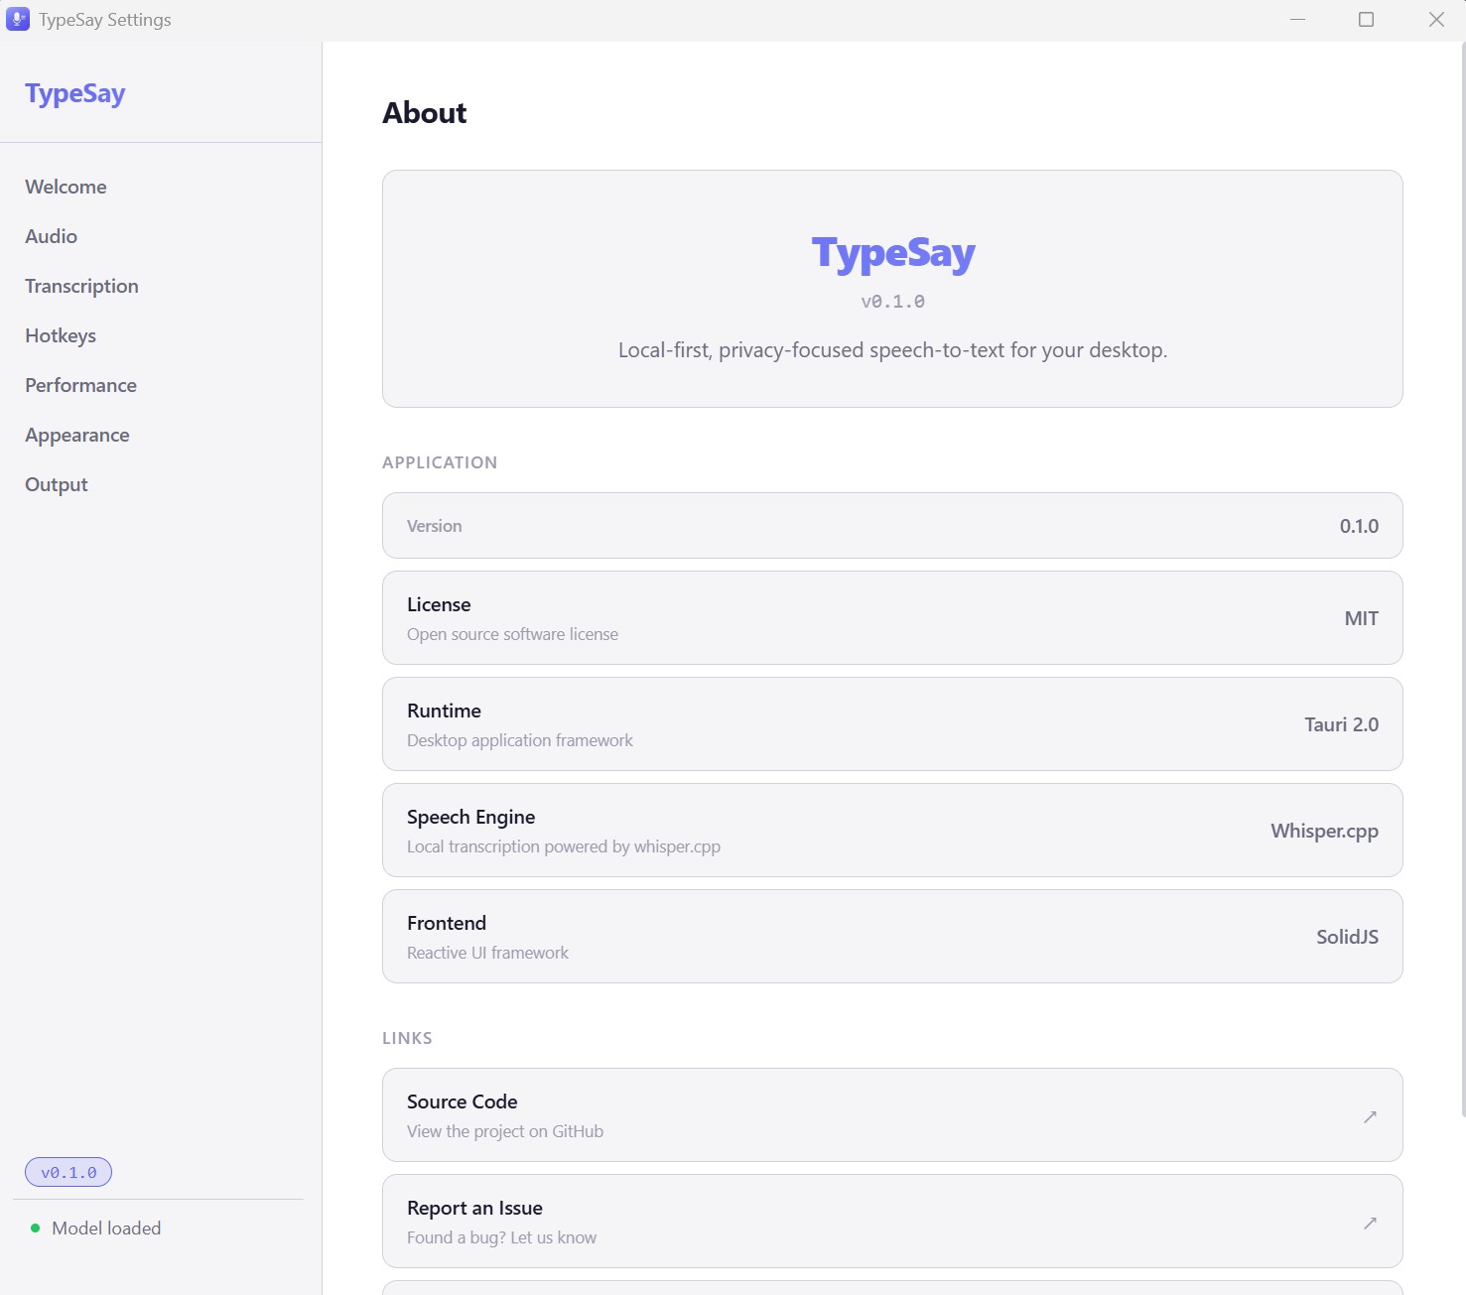
Task: Select Output from the sidebar
Action: point(56,484)
